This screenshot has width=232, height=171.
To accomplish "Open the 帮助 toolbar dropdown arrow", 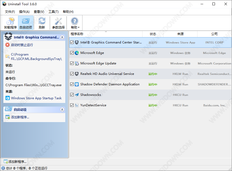I will coord(79,27).
